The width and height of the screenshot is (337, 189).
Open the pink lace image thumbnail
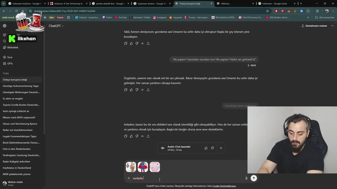click(x=154, y=167)
